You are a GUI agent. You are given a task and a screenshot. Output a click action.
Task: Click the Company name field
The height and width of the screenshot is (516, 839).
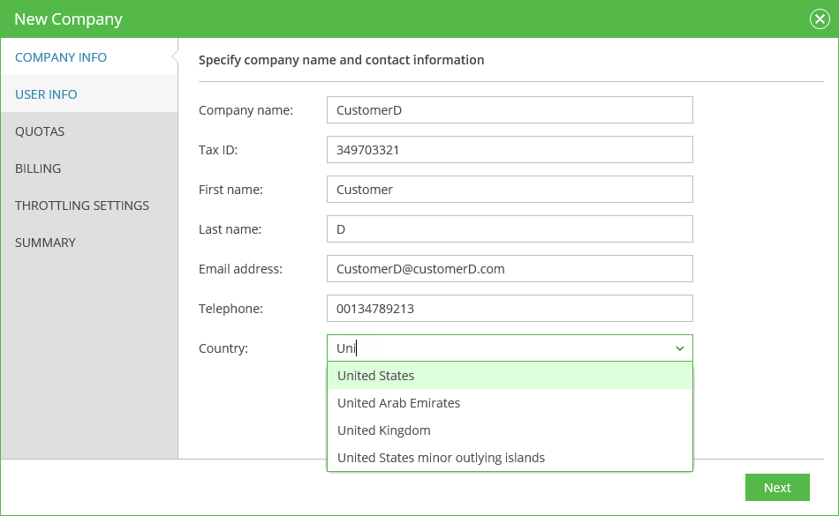(x=509, y=110)
